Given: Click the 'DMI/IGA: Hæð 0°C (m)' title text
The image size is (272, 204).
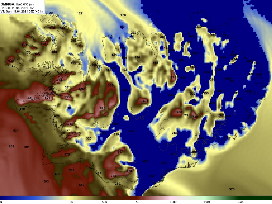Looking at the screenshot, I should pos(17,4).
